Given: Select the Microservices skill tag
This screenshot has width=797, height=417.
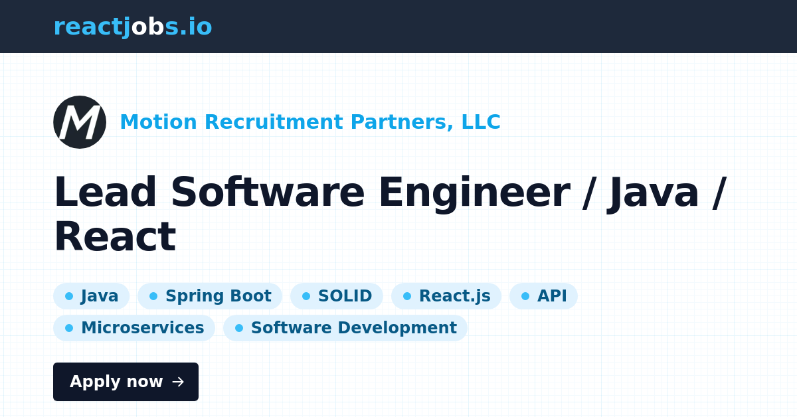Looking at the screenshot, I should (134, 327).
